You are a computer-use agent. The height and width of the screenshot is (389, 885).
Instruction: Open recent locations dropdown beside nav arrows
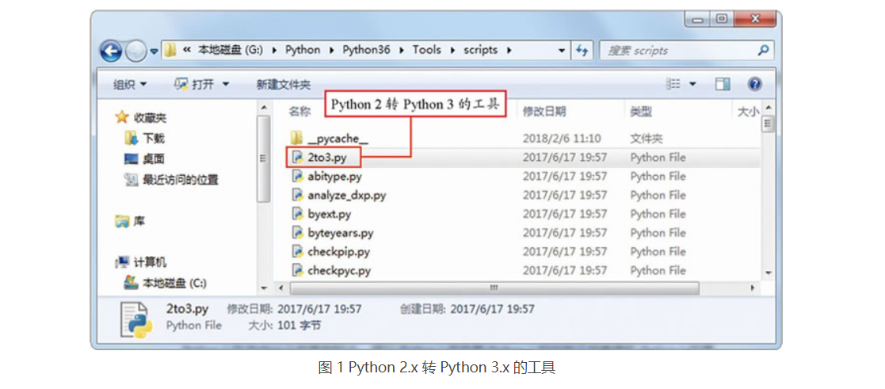coord(154,52)
